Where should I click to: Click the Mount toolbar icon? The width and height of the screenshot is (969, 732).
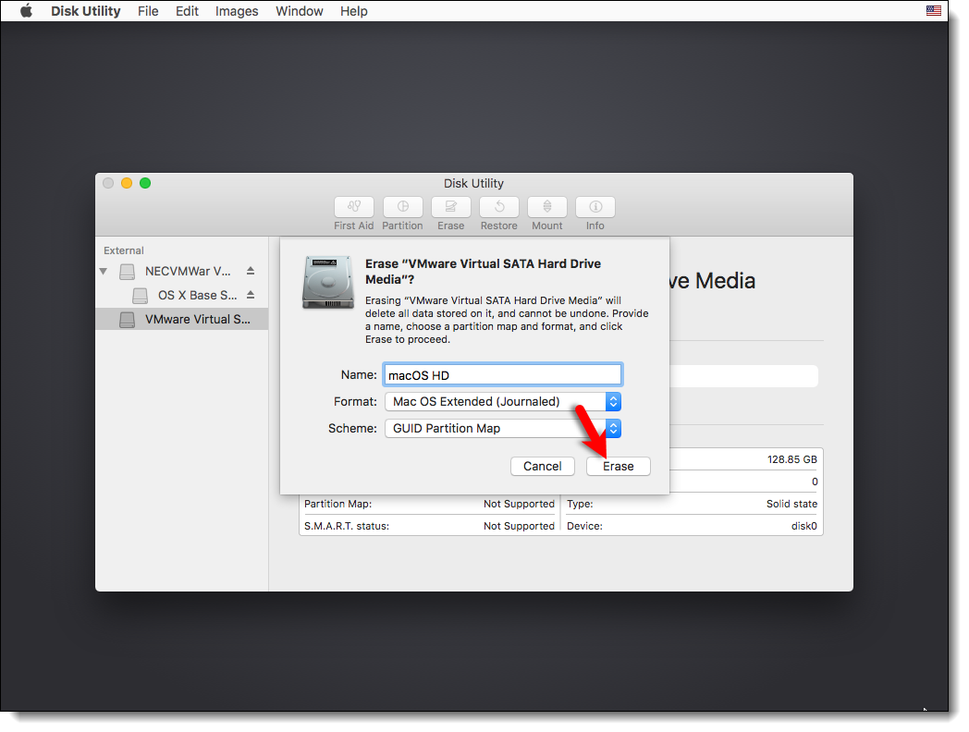pyautogui.click(x=547, y=207)
